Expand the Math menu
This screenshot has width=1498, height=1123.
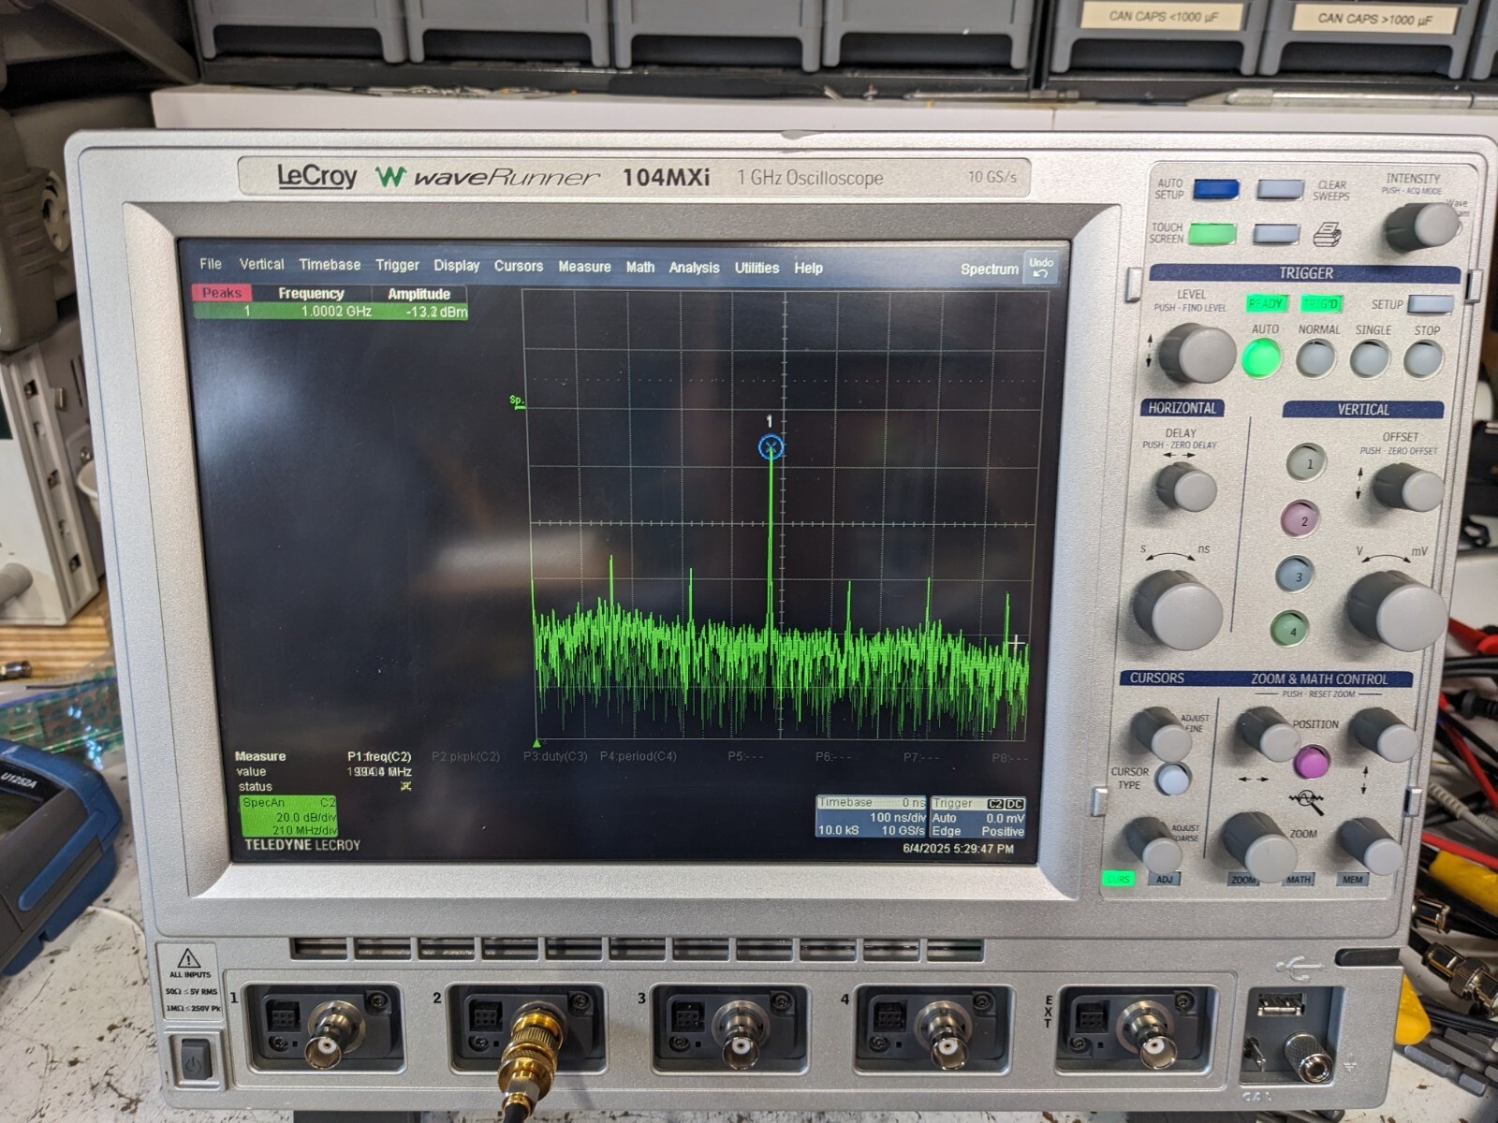pos(639,268)
